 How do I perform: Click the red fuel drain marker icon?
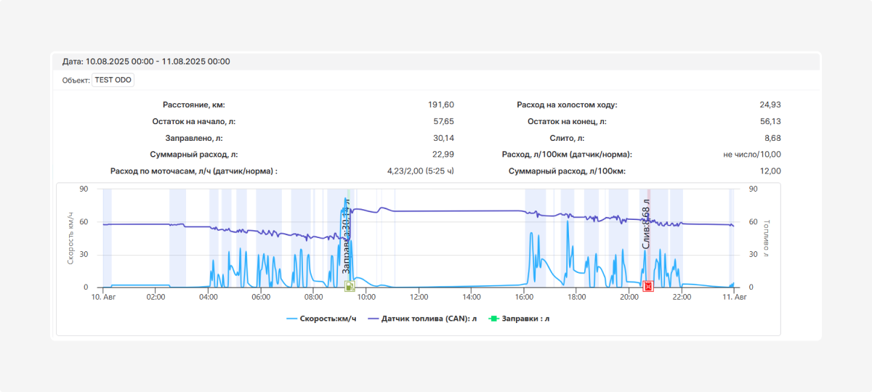pyautogui.click(x=648, y=286)
